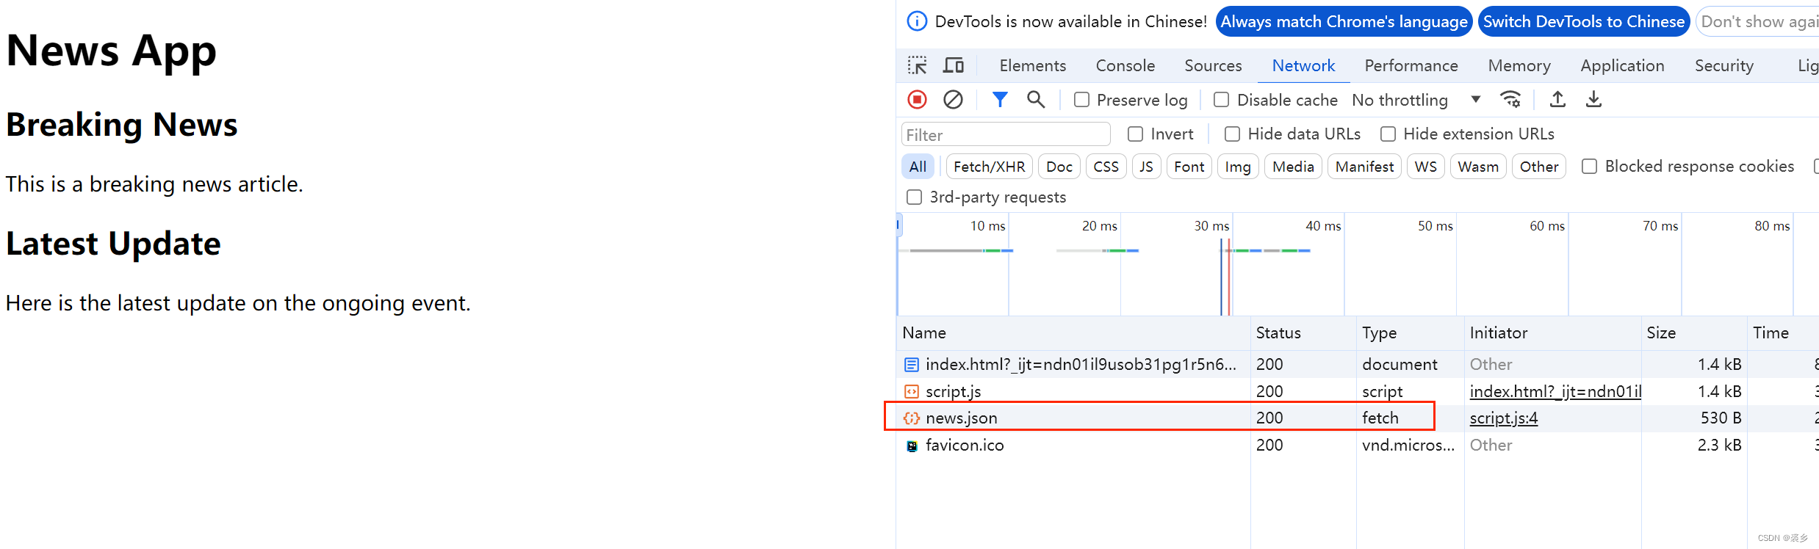Open the network search magnifier
This screenshot has height=549, width=1819.
(1036, 99)
